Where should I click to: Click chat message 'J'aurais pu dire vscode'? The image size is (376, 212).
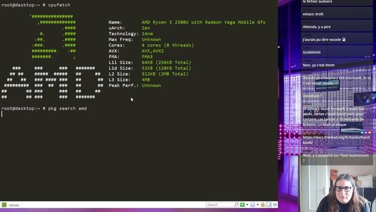pyautogui.click(x=324, y=39)
